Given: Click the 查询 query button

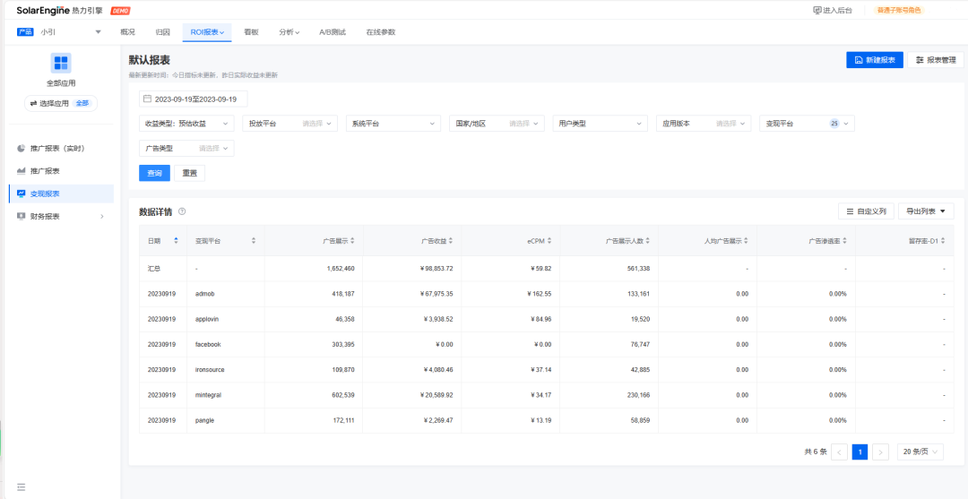Looking at the screenshot, I should (x=154, y=173).
